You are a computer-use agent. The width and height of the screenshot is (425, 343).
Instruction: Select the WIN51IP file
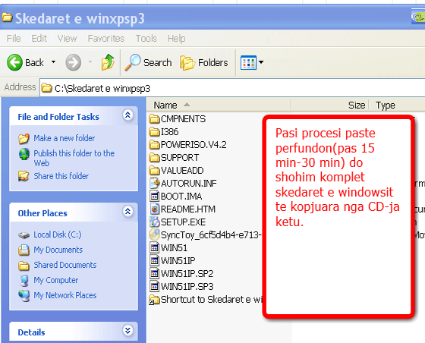173,260
